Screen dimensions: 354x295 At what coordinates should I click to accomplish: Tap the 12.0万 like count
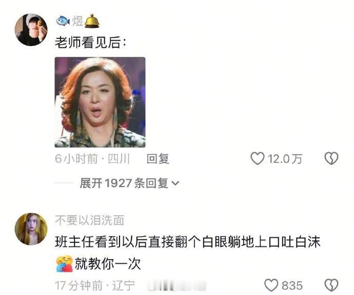pyautogui.click(x=285, y=159)
